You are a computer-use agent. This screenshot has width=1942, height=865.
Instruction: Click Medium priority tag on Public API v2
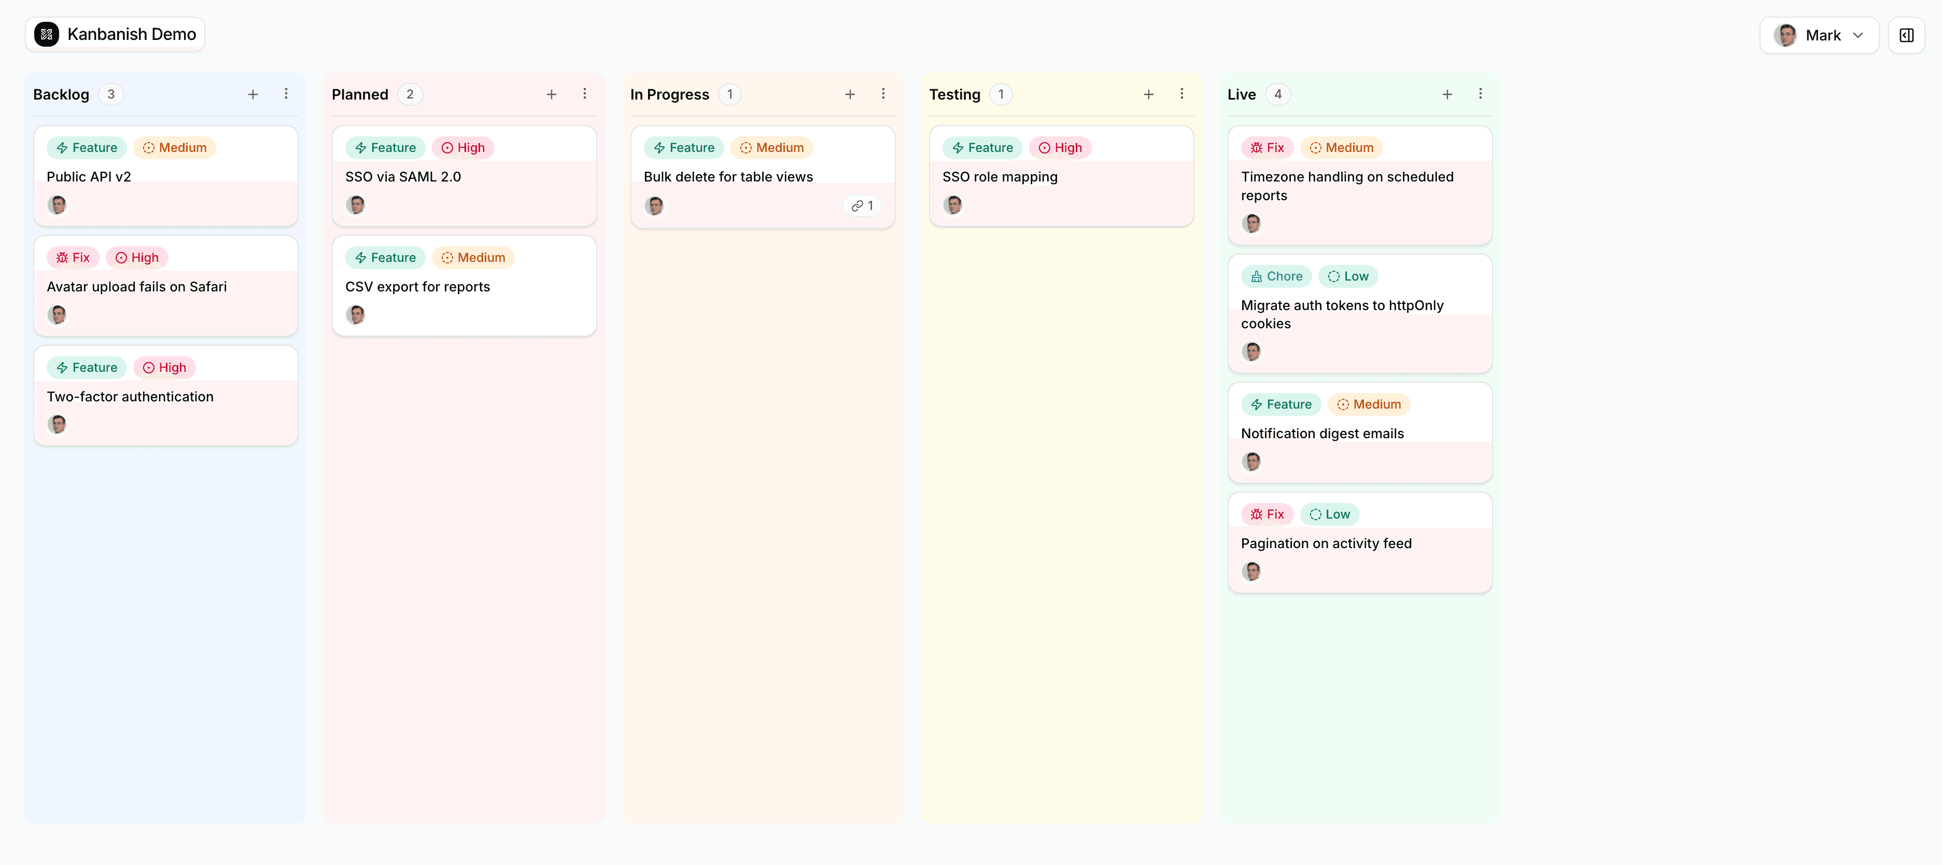coord(175,148)
